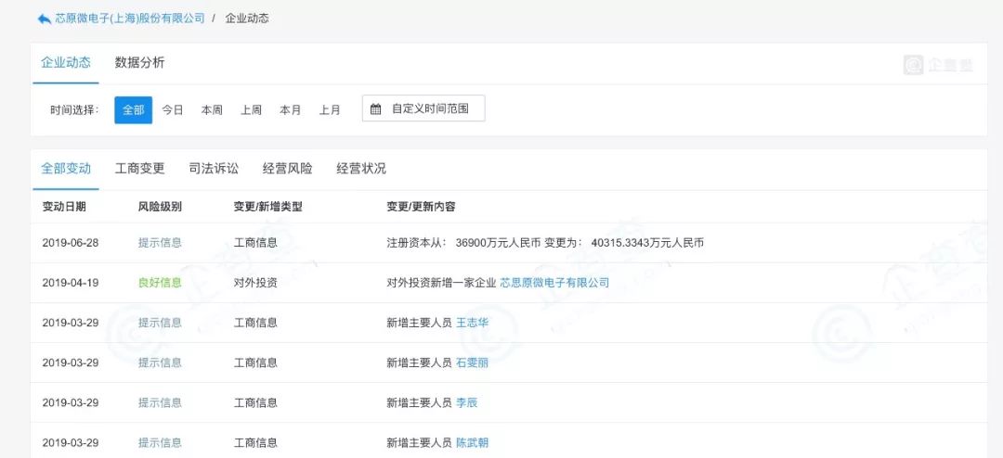Click the 变更/新增类型 column header
The width and height of the screenshot is (1003, 458).
[x=268, y=207]
